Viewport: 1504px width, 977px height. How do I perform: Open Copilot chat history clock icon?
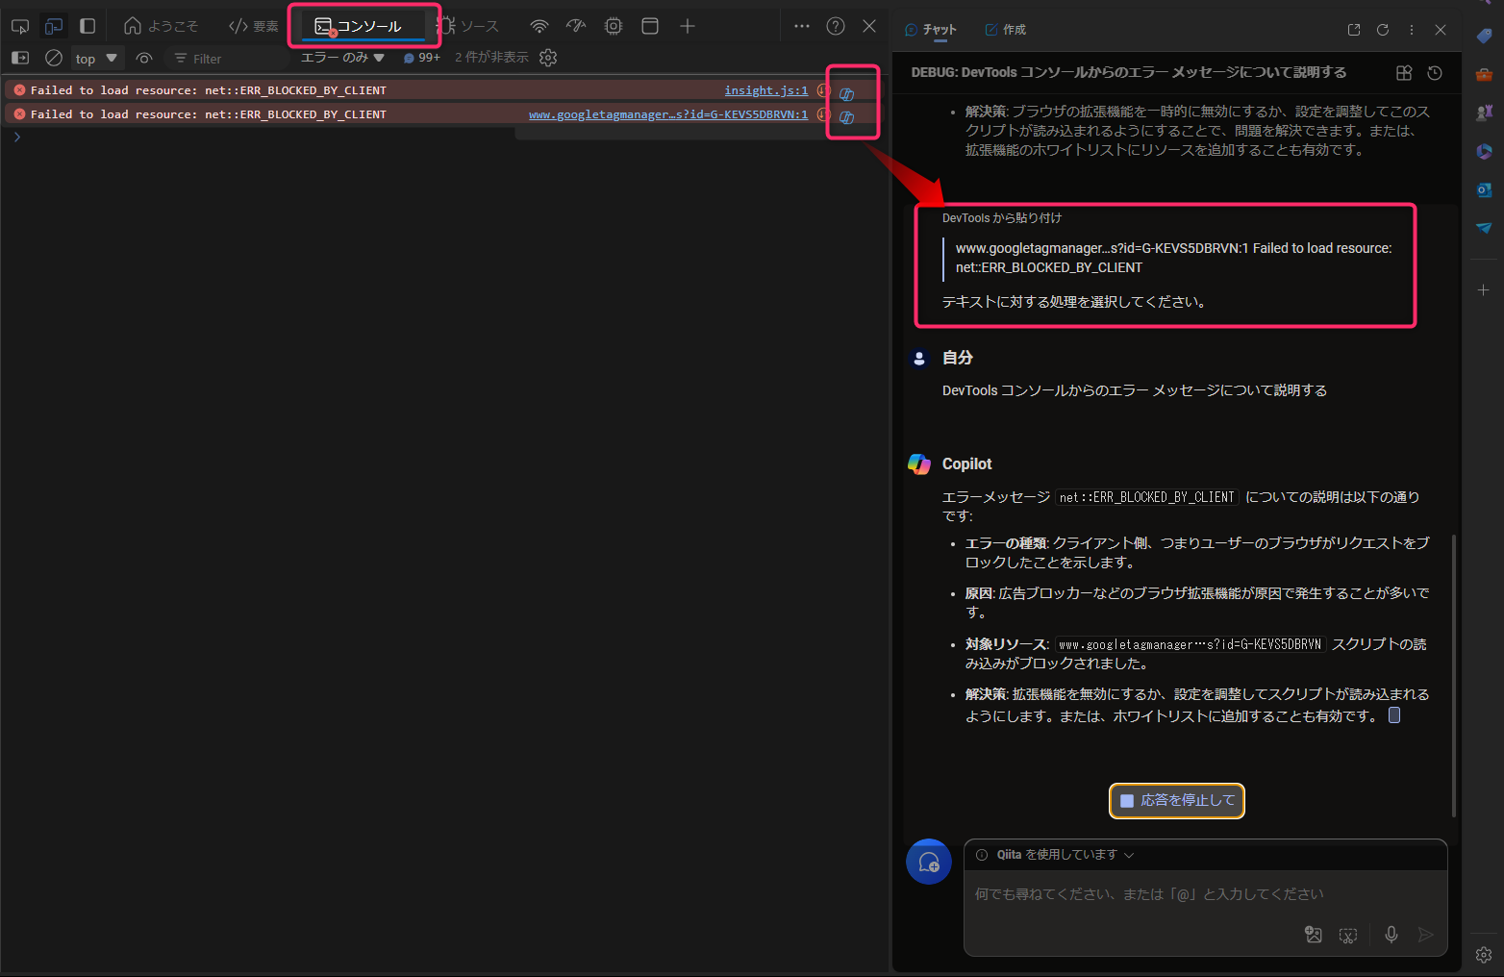point(1435,73)
